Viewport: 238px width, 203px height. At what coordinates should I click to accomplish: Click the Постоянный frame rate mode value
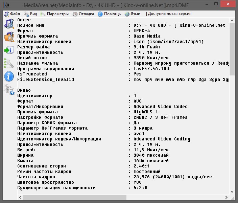147,172
